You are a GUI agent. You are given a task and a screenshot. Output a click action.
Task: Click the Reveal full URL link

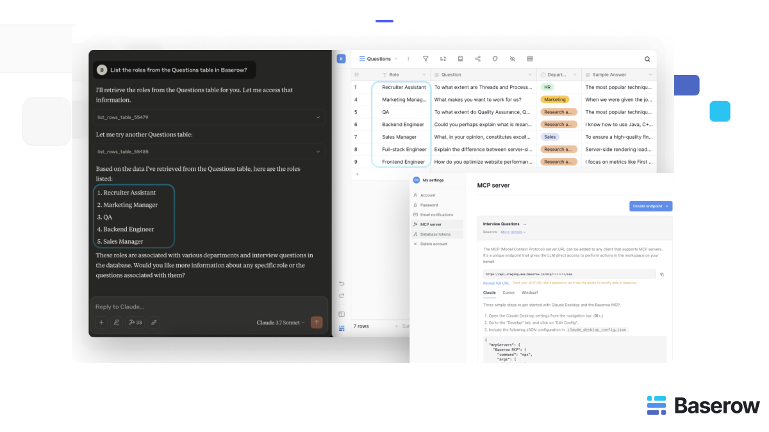point(496,282)
